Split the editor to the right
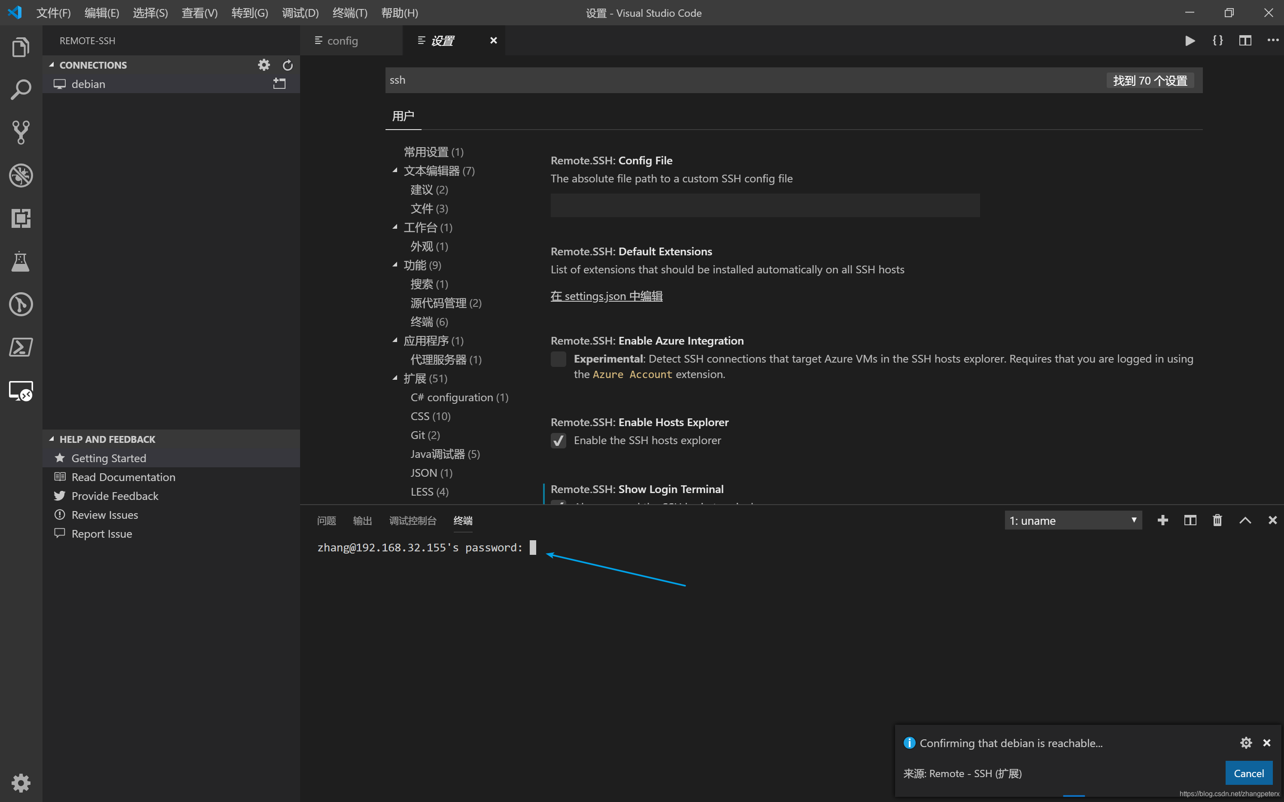This screenshot has width=1284, height=802. [x=1245, y=41]
